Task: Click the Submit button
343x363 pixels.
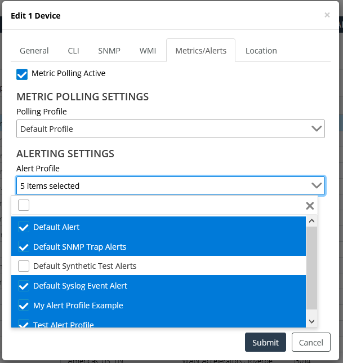Action: click(x=265, y=342)
